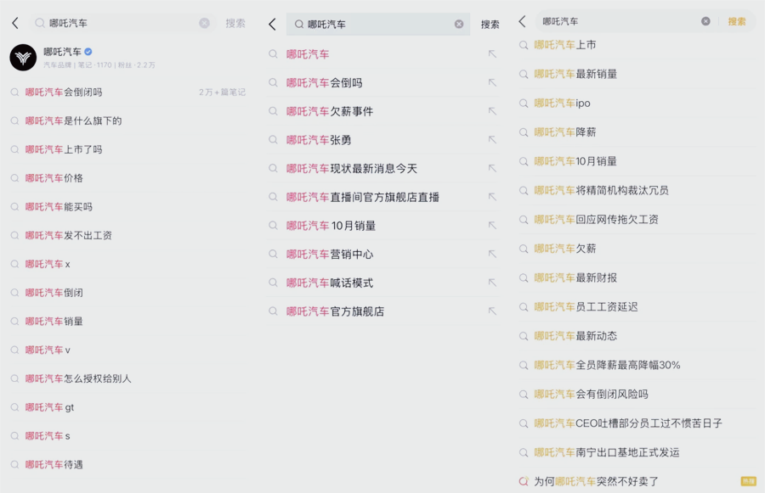Tap the fill-in arrow for 哪吒汽车欠薪事件
Screen dimensions: 765x493
coord(492,111)
